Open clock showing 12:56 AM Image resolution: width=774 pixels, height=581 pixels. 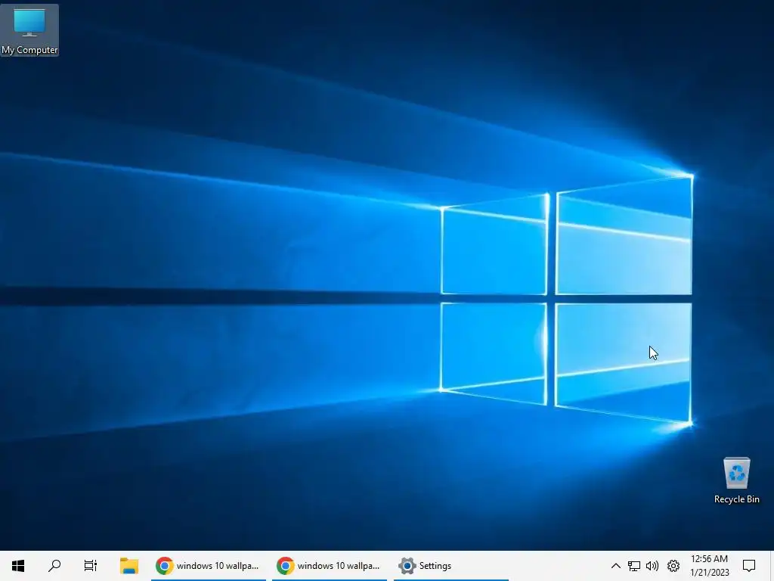click(709, 566)
